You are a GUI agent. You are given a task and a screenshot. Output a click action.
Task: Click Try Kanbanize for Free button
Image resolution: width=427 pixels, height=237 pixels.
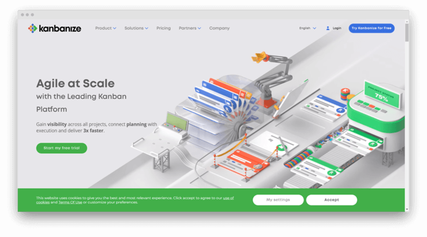(371, 28)
